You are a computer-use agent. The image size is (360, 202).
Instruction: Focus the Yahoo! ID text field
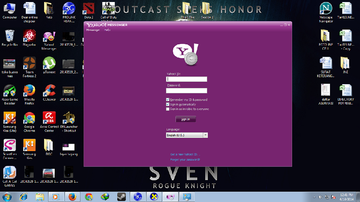pyautogui.click(x=186, y=79)
